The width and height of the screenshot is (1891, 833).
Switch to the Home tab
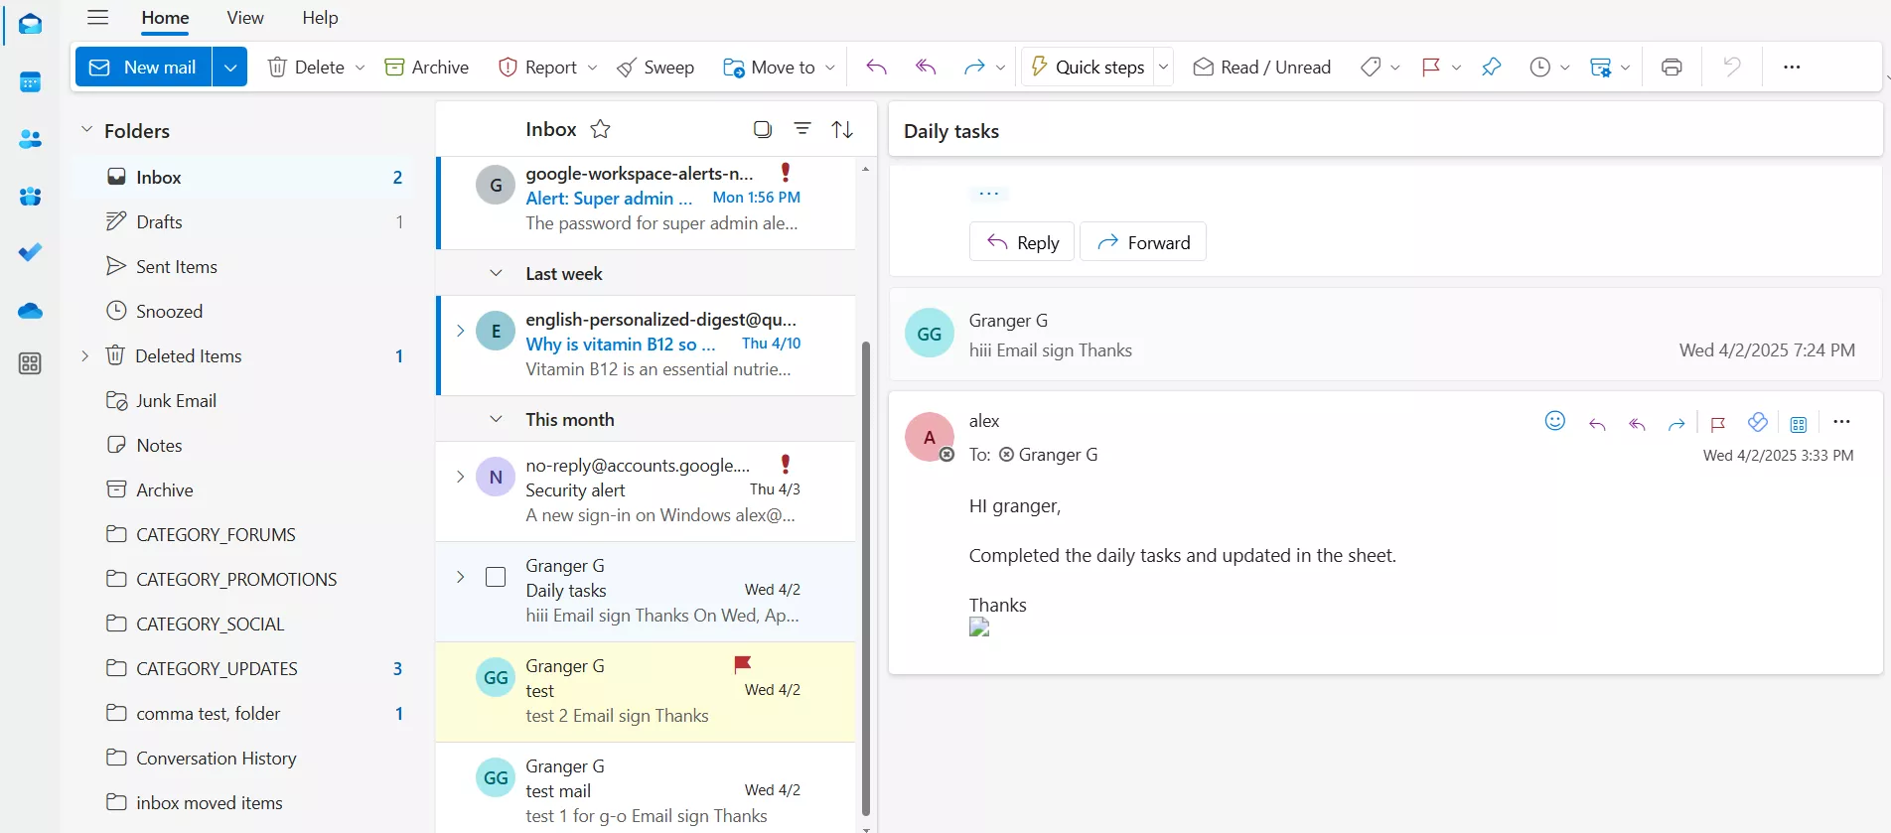click(165, 18)
